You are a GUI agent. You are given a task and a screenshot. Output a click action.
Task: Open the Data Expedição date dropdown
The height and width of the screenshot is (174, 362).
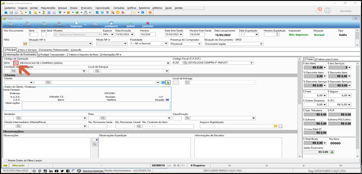[257, 34]
